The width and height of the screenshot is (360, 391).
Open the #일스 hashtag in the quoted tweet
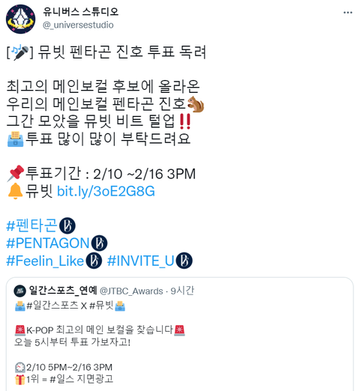[62, 379]
